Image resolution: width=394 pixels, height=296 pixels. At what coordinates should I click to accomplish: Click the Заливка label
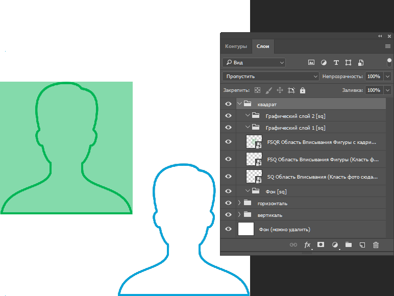click(352, 90)
